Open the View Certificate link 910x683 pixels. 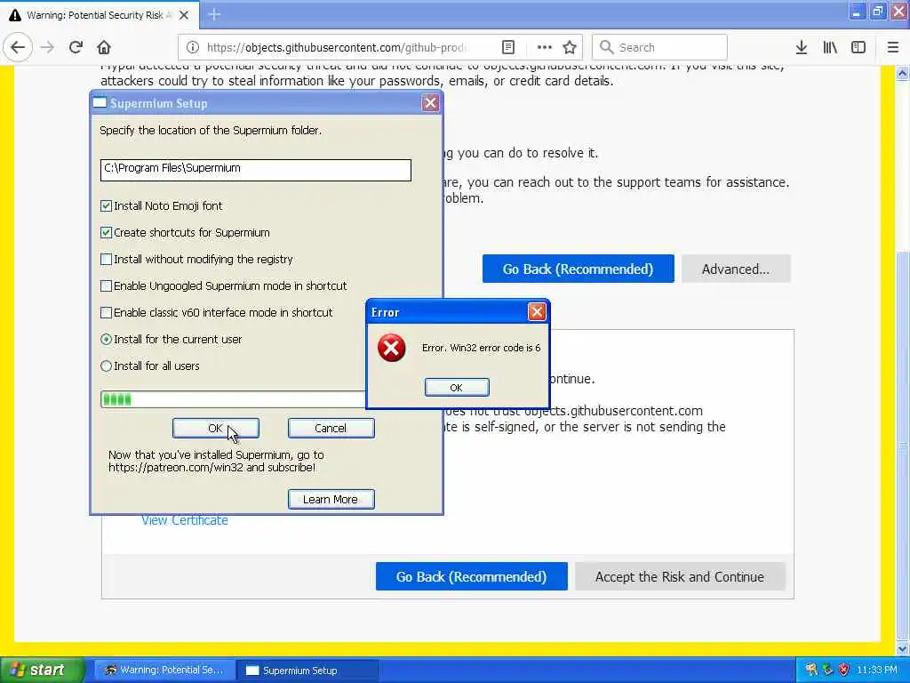coord(185,520)
